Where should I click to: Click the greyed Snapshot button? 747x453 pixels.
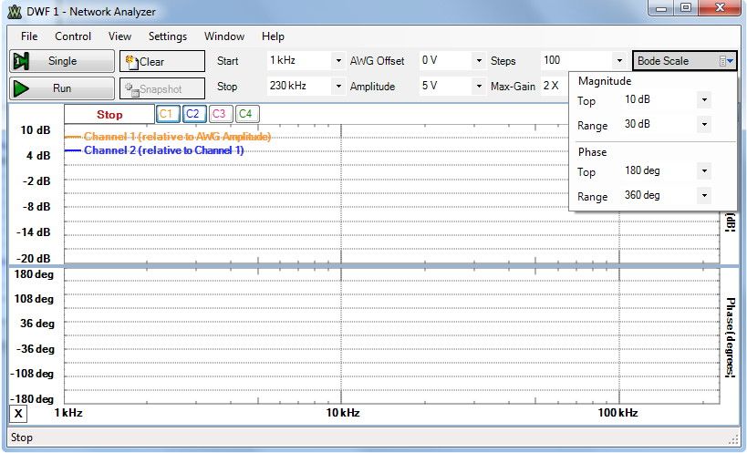(x=162, y=89)
